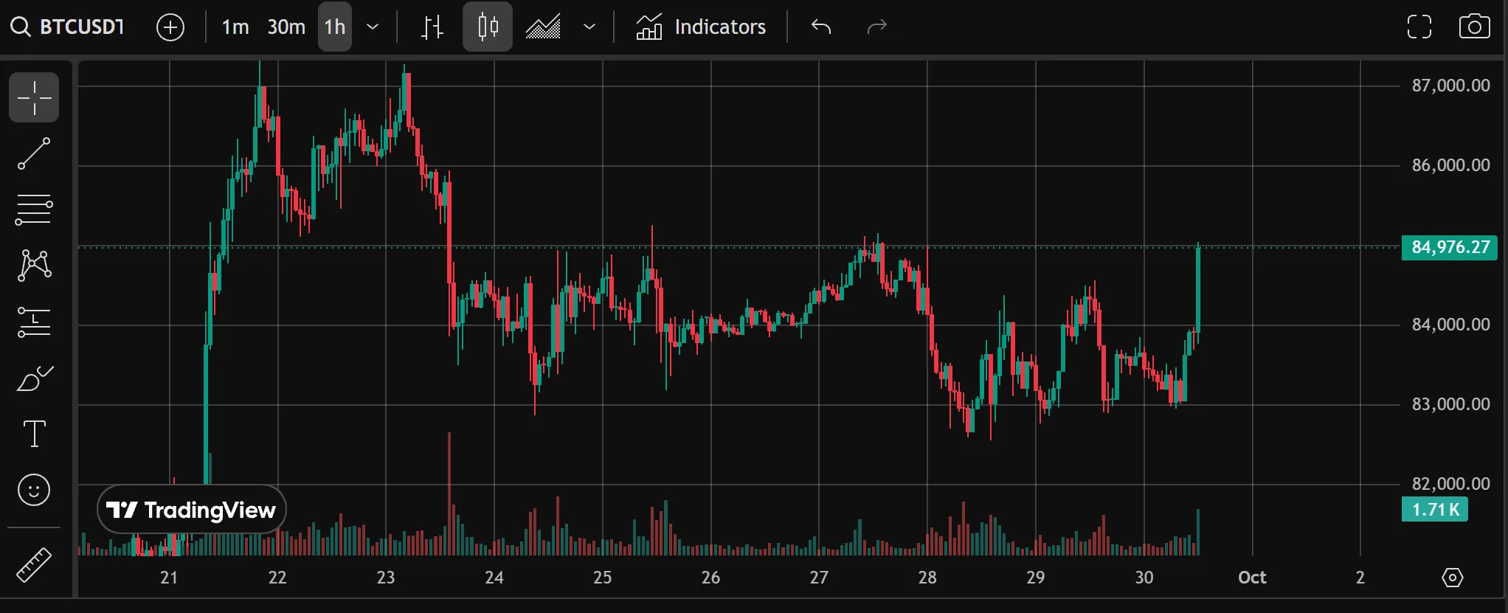Open chart settings gear icon
The height and width of the screenshot is (613, 1508).
(x=1453, y=578)
